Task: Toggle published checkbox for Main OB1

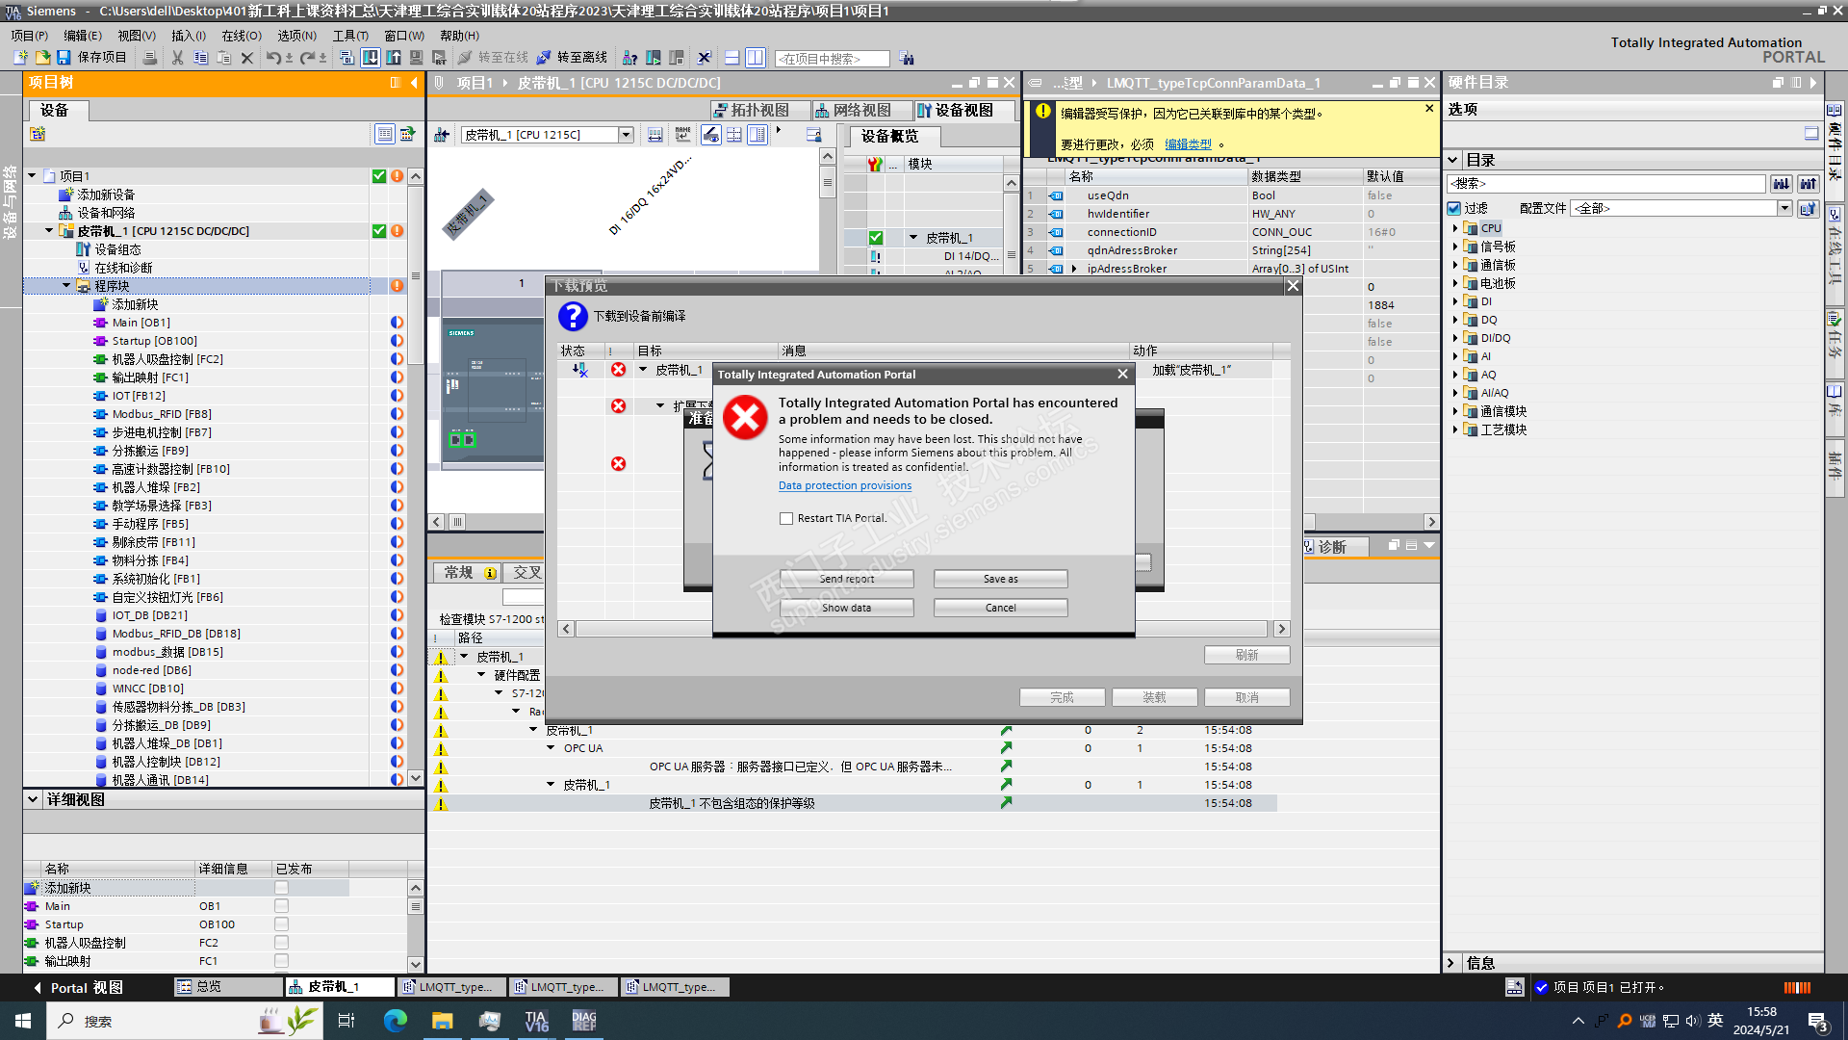Action: pos(281,906)
